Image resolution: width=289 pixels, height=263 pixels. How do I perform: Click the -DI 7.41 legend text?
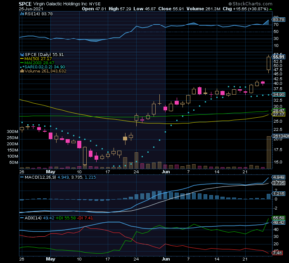pos(85,218)
